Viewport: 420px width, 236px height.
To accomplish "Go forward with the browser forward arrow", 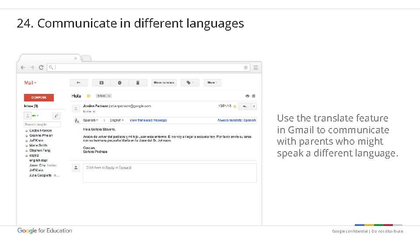I will tap(32, 67).
